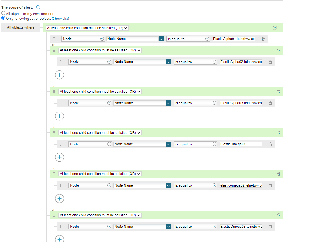Click plus button under ElasticOmega01 condition
The height and width of the screenshot is (242, 326).
click(59, 157)
